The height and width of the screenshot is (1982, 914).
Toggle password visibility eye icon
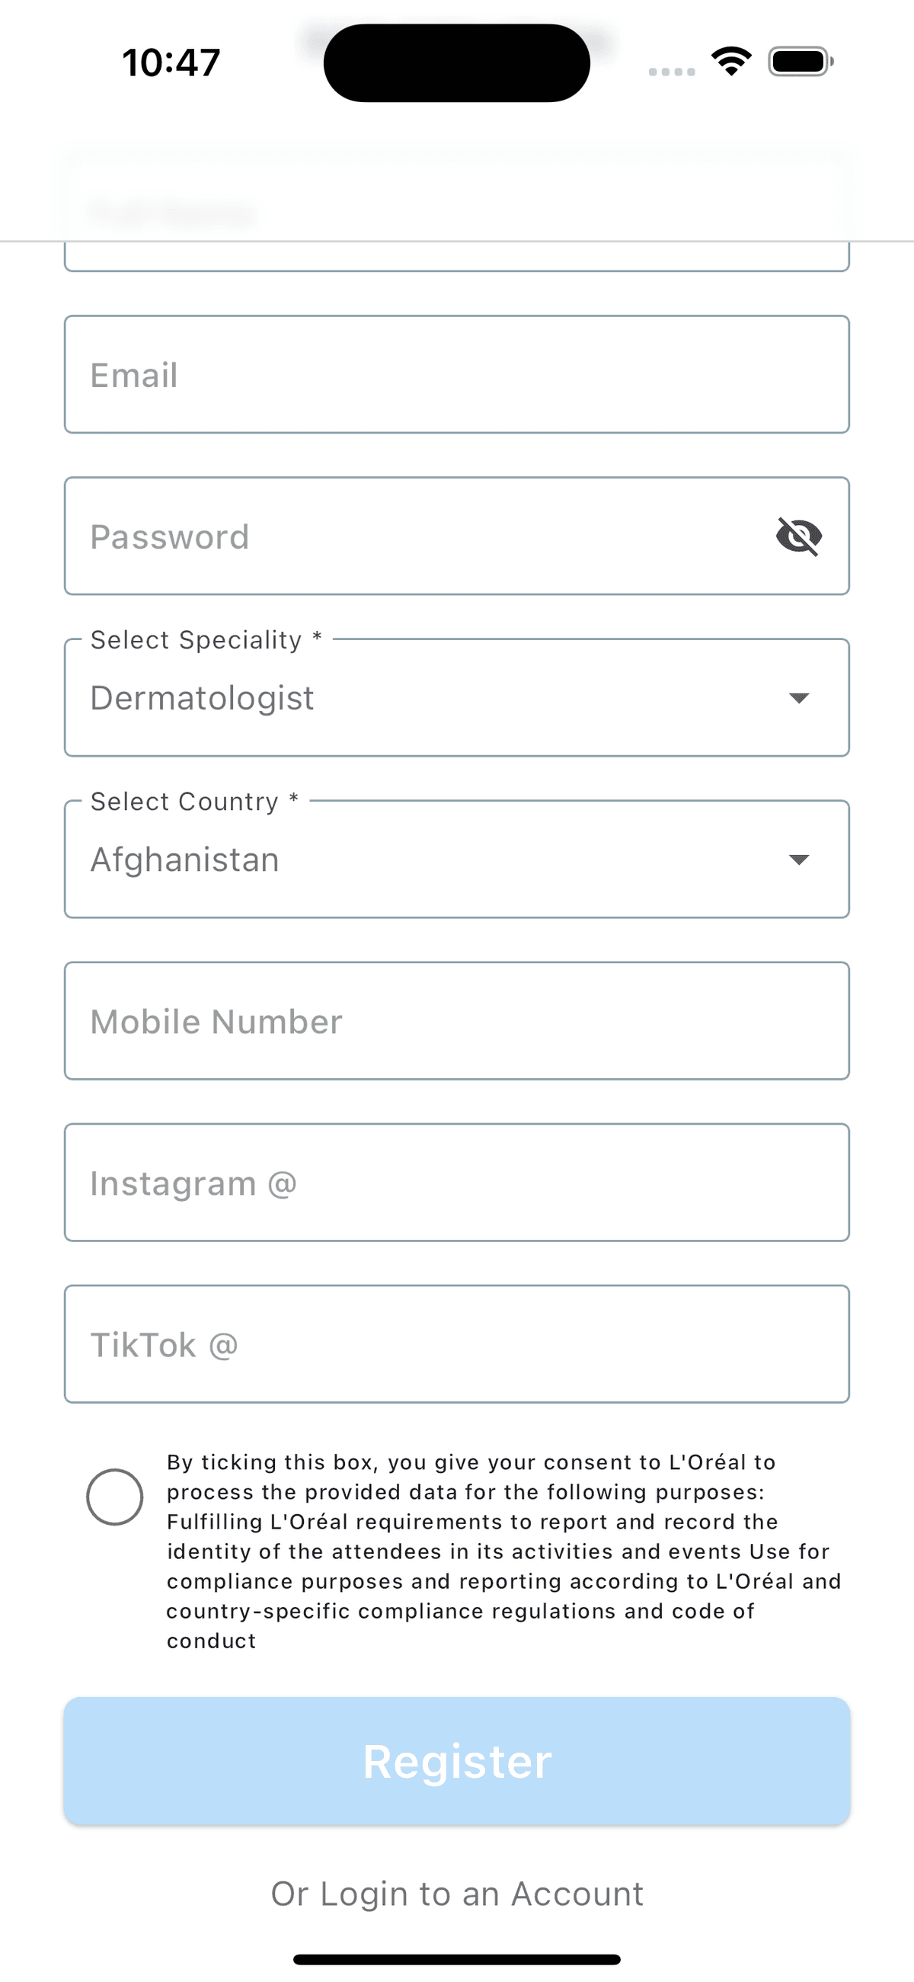click(798, 536)
